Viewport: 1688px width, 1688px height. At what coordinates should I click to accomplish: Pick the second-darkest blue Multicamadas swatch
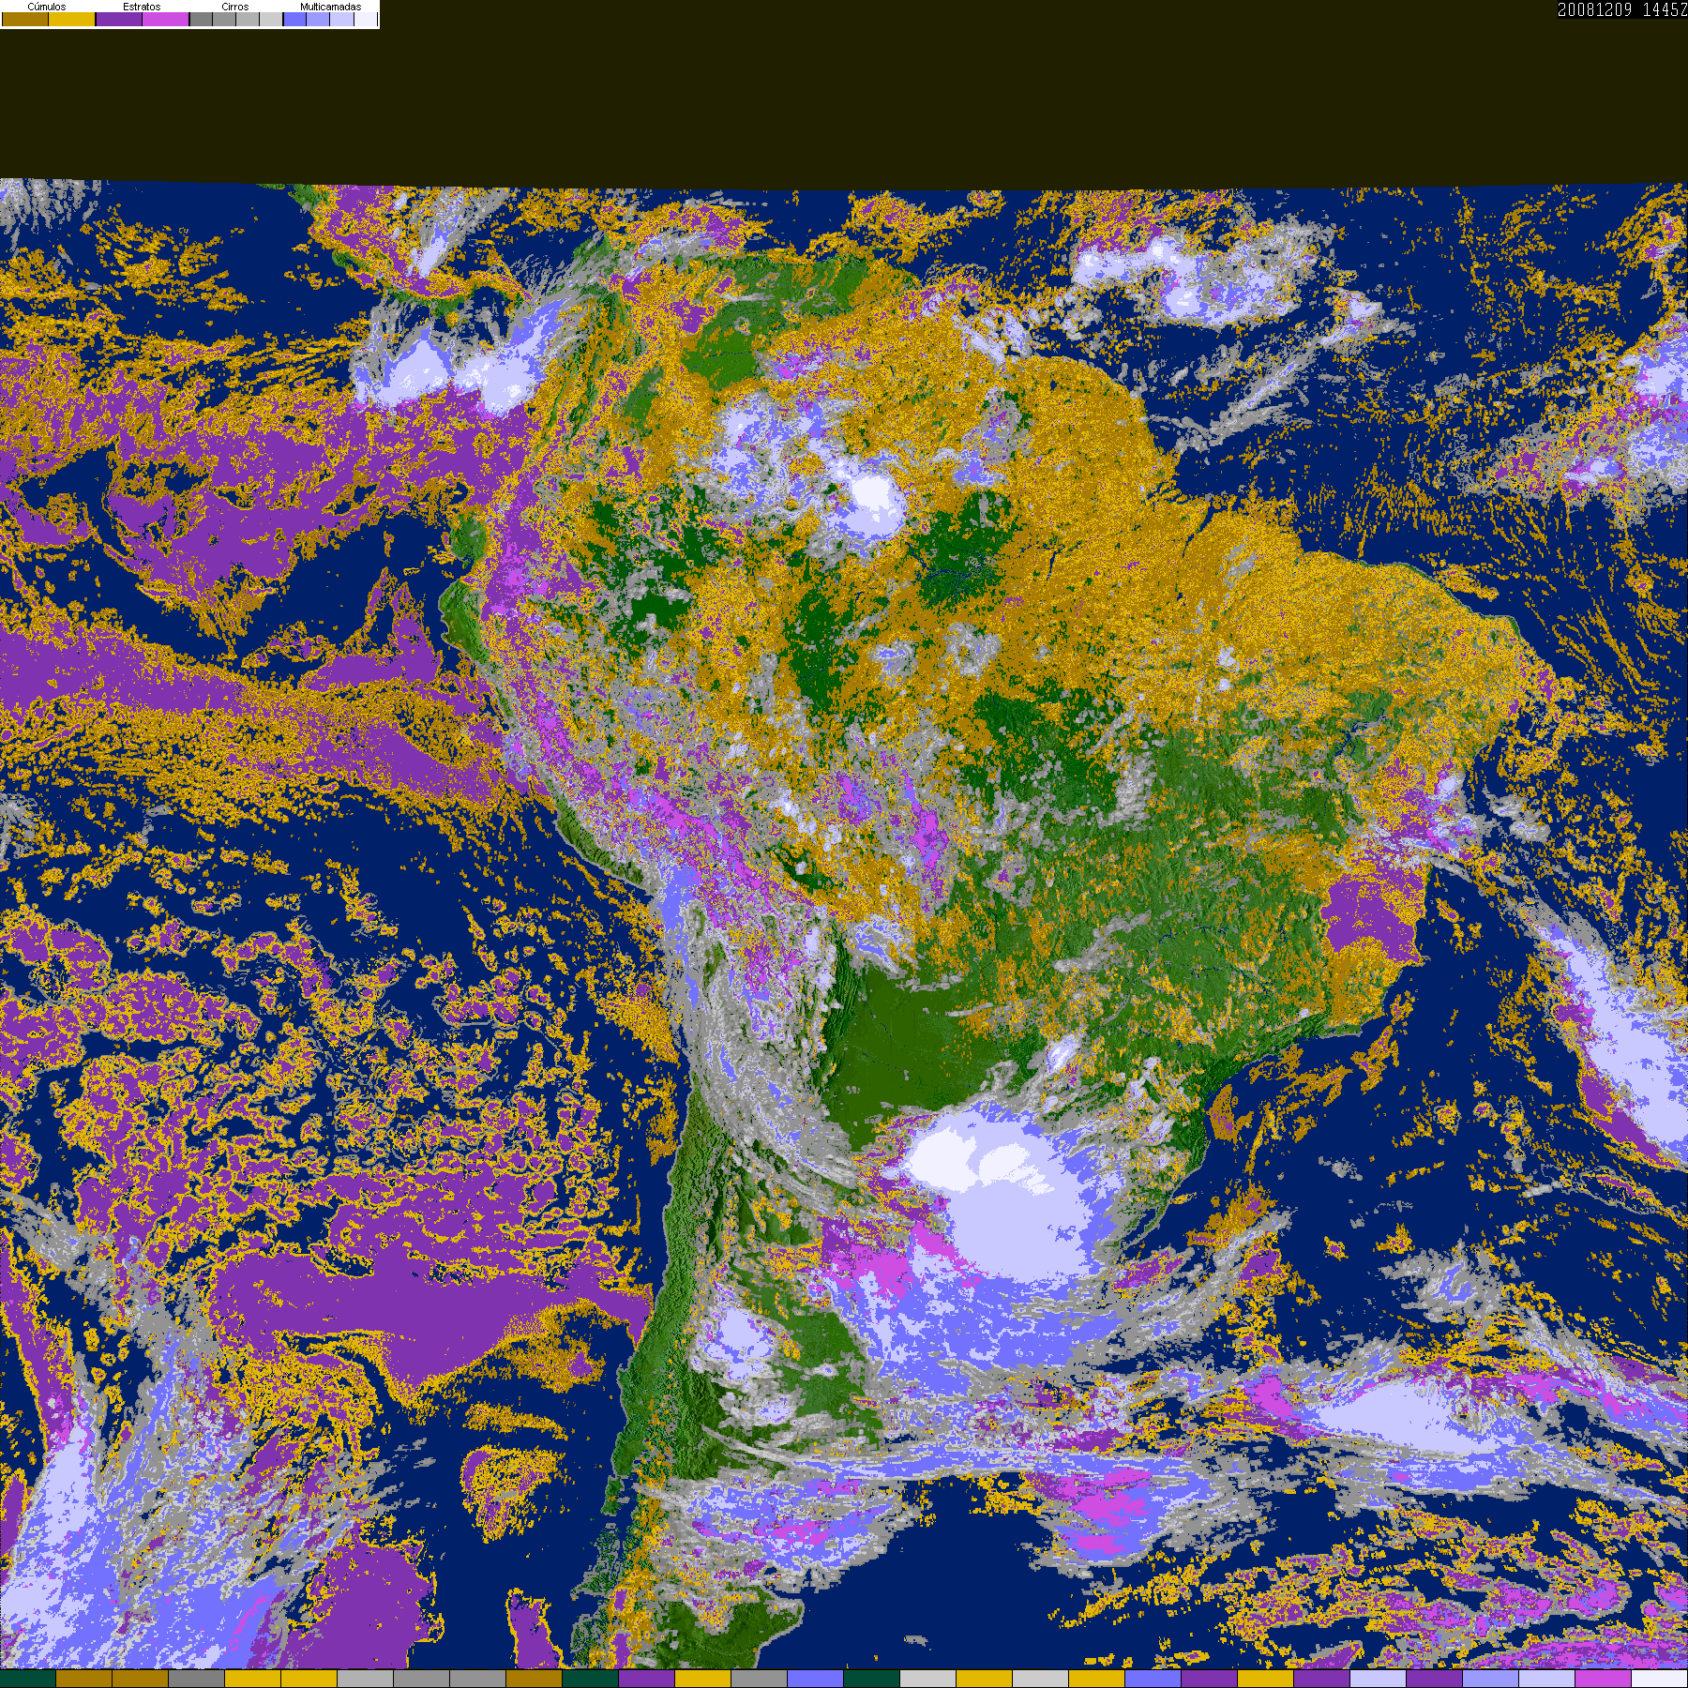(x=318, y=20)
